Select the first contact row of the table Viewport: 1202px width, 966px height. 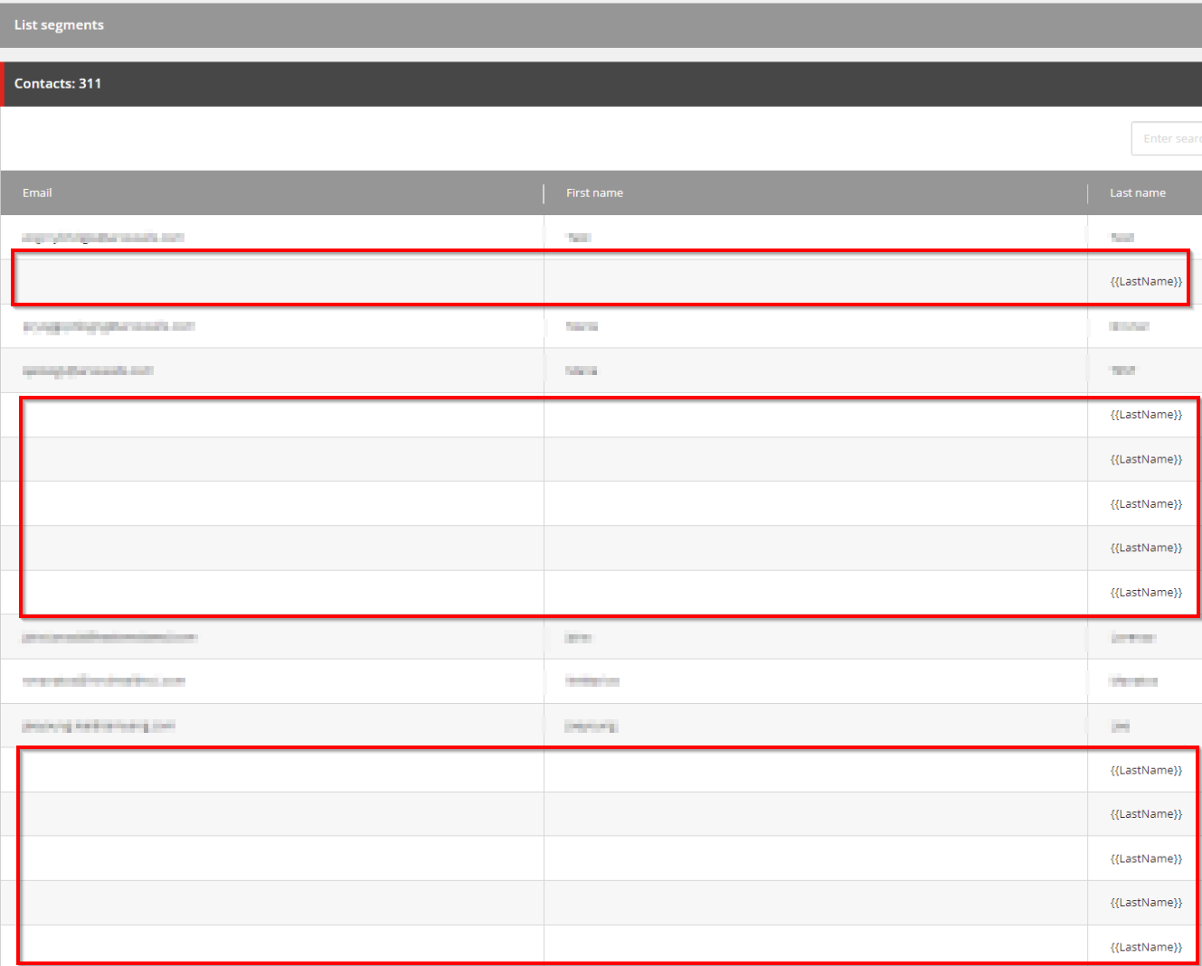coord(271,237)
